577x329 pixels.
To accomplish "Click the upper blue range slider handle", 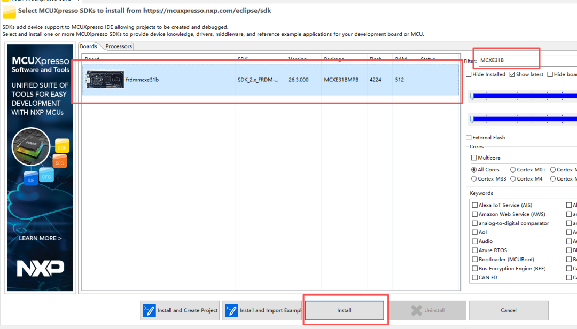I will pos(472,97).
